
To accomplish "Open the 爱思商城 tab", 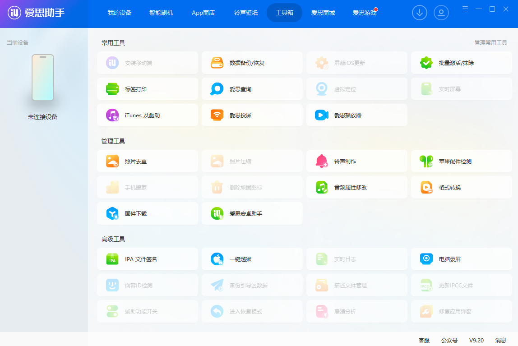I will pyautogui.click(x=323, y=13).
